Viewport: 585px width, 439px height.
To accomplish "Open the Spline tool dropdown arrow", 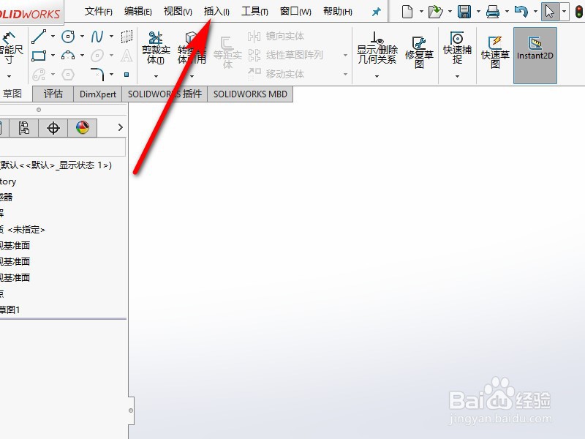I will click(111, 36).
